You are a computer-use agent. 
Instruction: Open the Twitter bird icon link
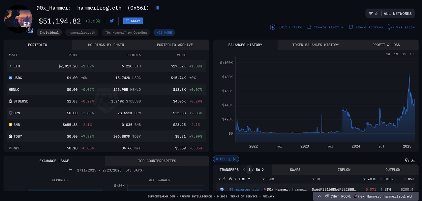tap(112, 21)
